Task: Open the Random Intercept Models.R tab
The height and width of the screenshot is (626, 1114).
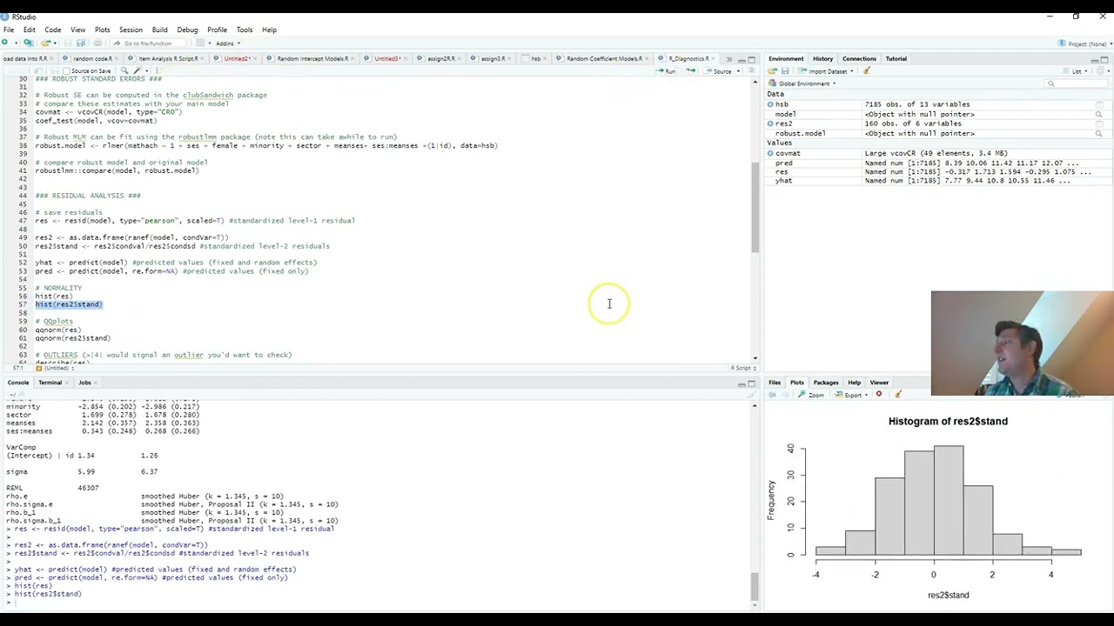Action: click(312, 58)
